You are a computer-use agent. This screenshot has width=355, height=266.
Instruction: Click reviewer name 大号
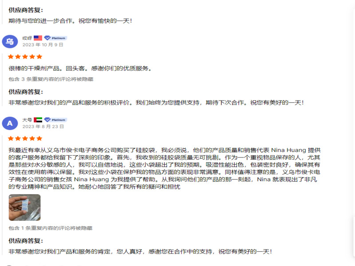(27, 120)
